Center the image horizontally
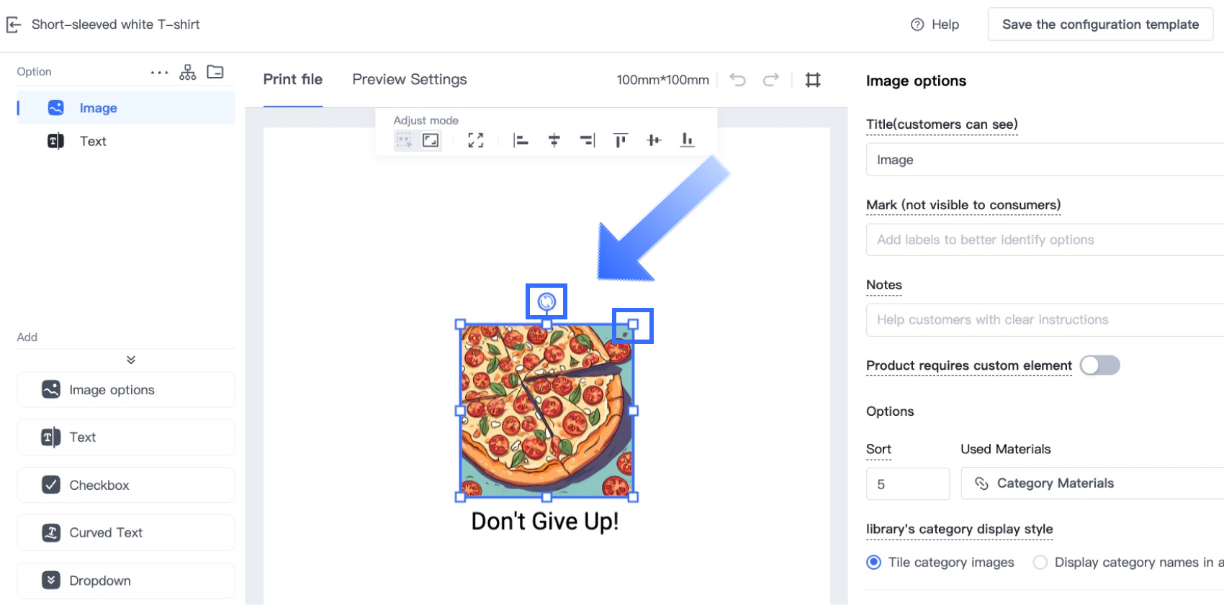 click(554, 140)
